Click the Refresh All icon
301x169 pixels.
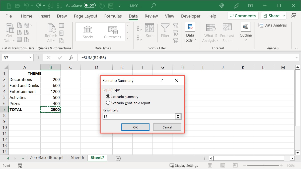[51, 31]
